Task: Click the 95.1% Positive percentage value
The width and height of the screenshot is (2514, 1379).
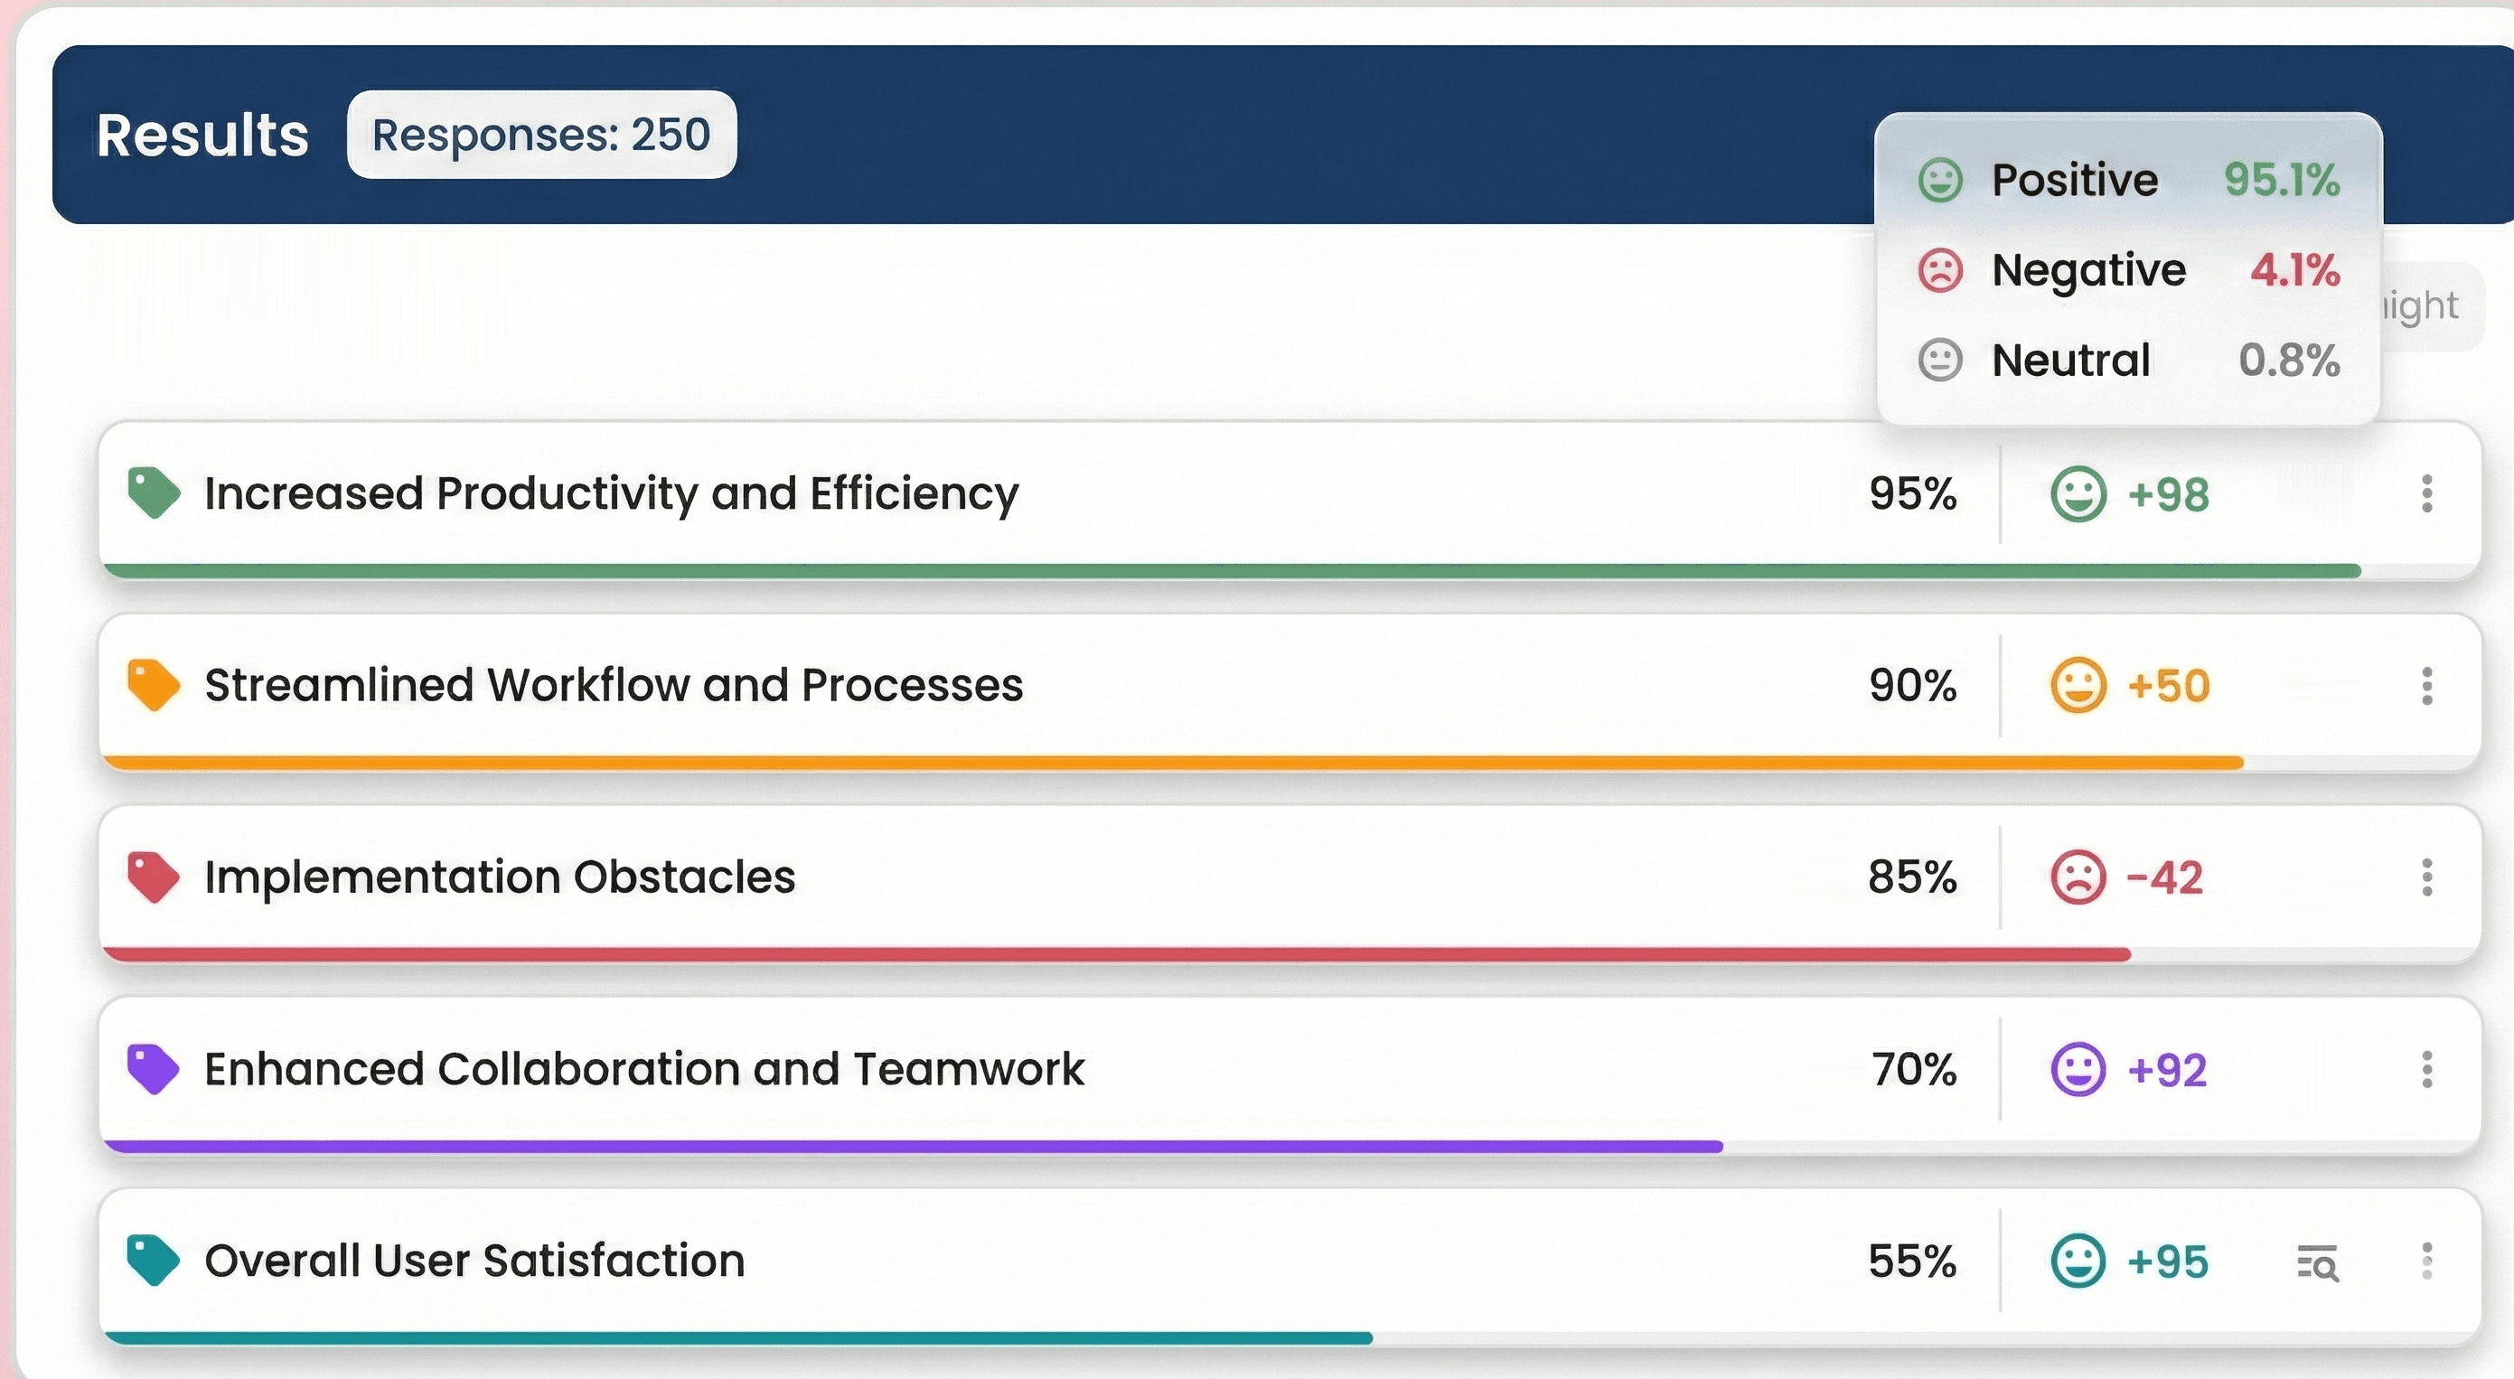Action: (x=2284, y=179)
